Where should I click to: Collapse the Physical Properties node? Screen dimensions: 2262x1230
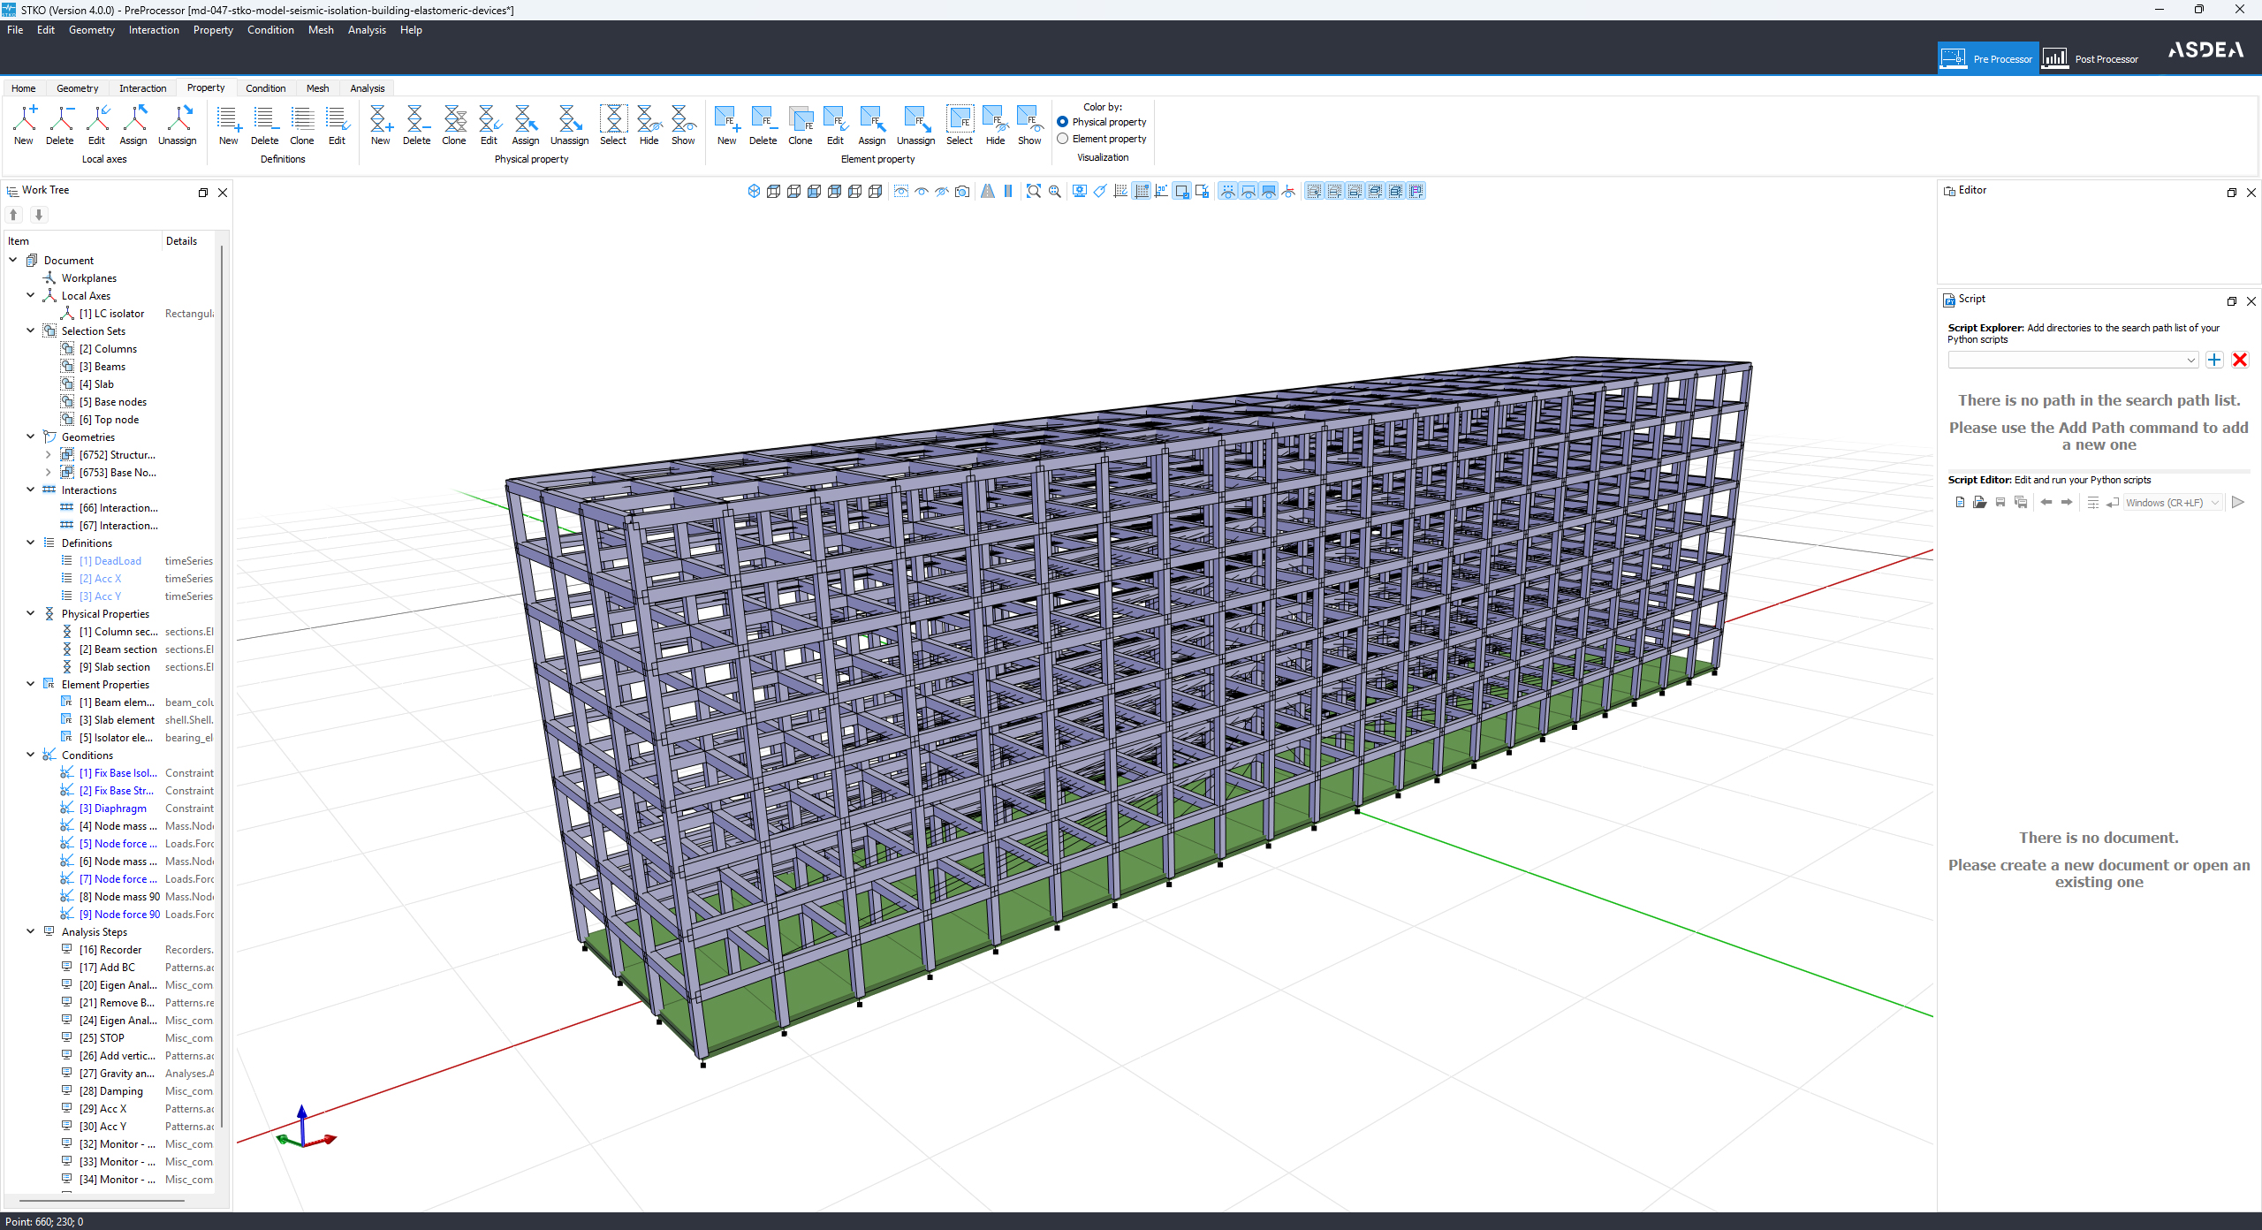(x=31, y=613)
